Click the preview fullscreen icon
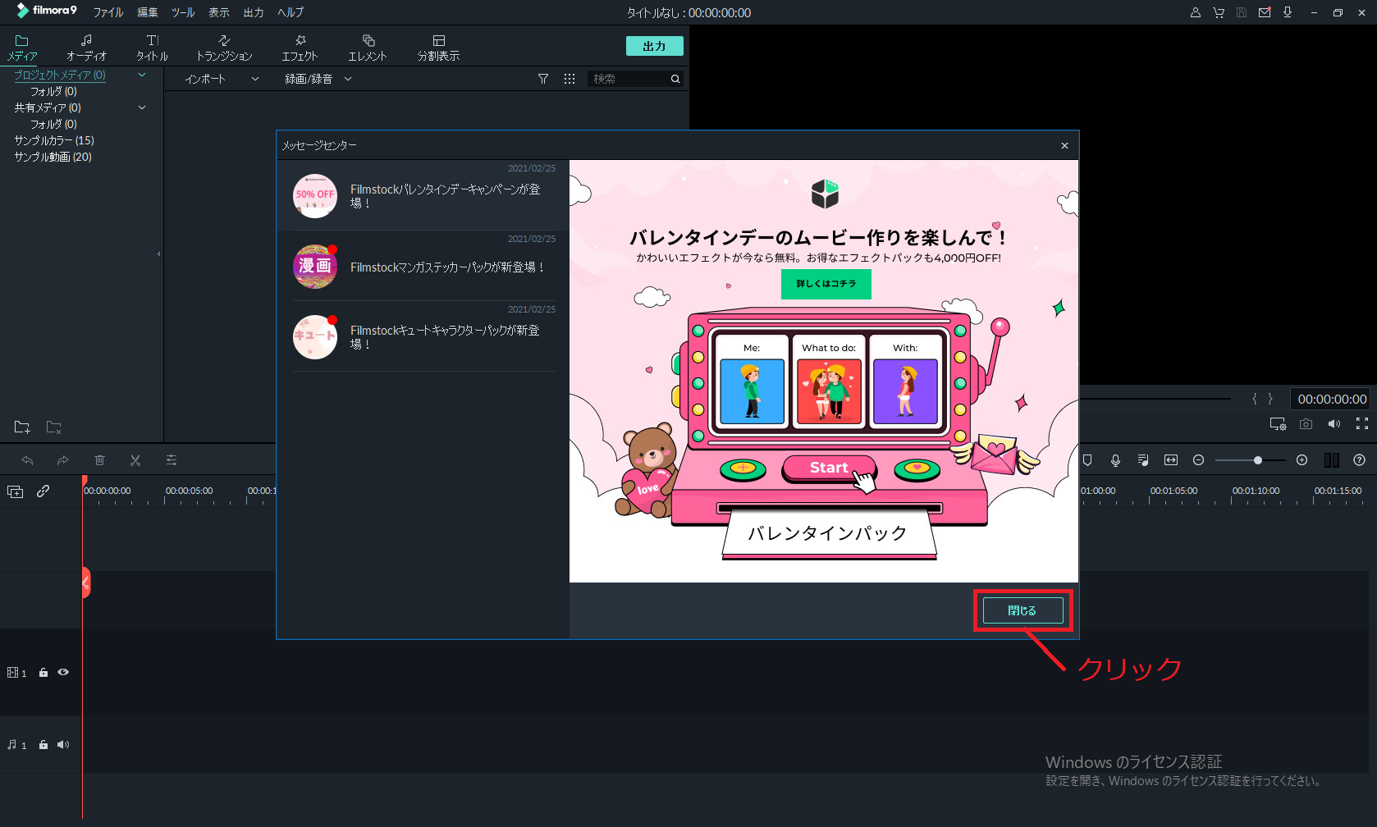1377x827 pixels. coord(1362,423)
